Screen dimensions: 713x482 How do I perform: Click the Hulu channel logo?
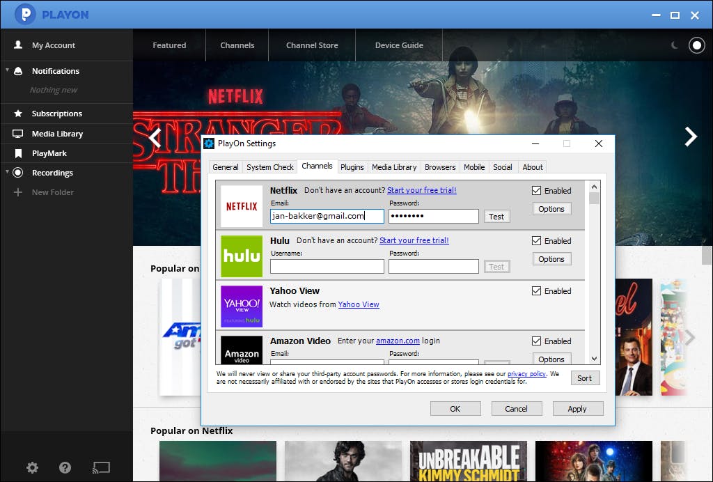click(242, 256)
